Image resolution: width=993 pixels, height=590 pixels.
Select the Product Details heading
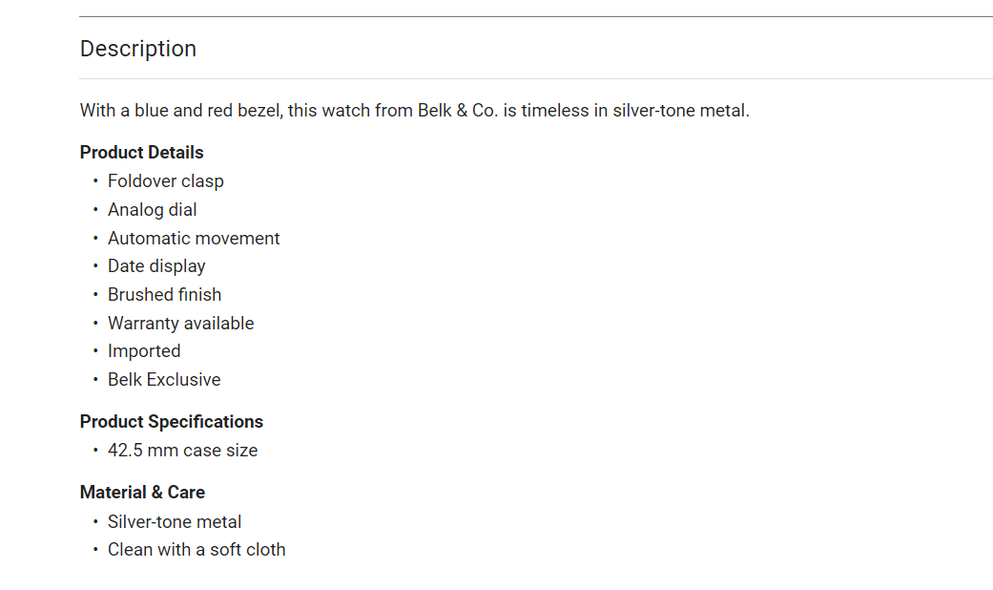click(x=141, y=153)
